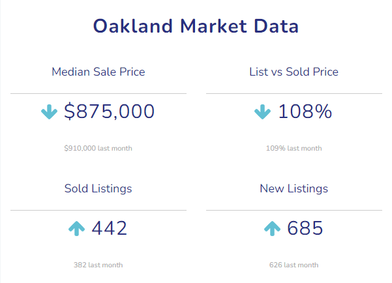Click the '$910,000 last month' text
Screen dimensions: 392x283
click(98, 148)
